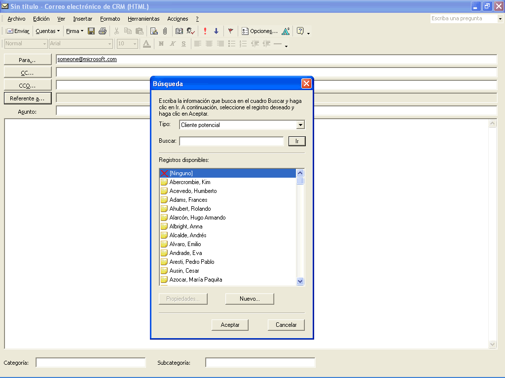The image size is (505, 378).
Task: Close the Búsqueda dialog
Action: [306, 84]
